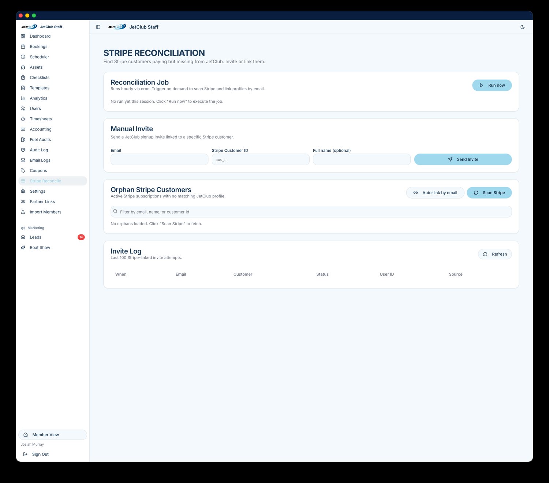Switch to Member View
Viewport: 549px width, 483px height.
tap(53, 435)
